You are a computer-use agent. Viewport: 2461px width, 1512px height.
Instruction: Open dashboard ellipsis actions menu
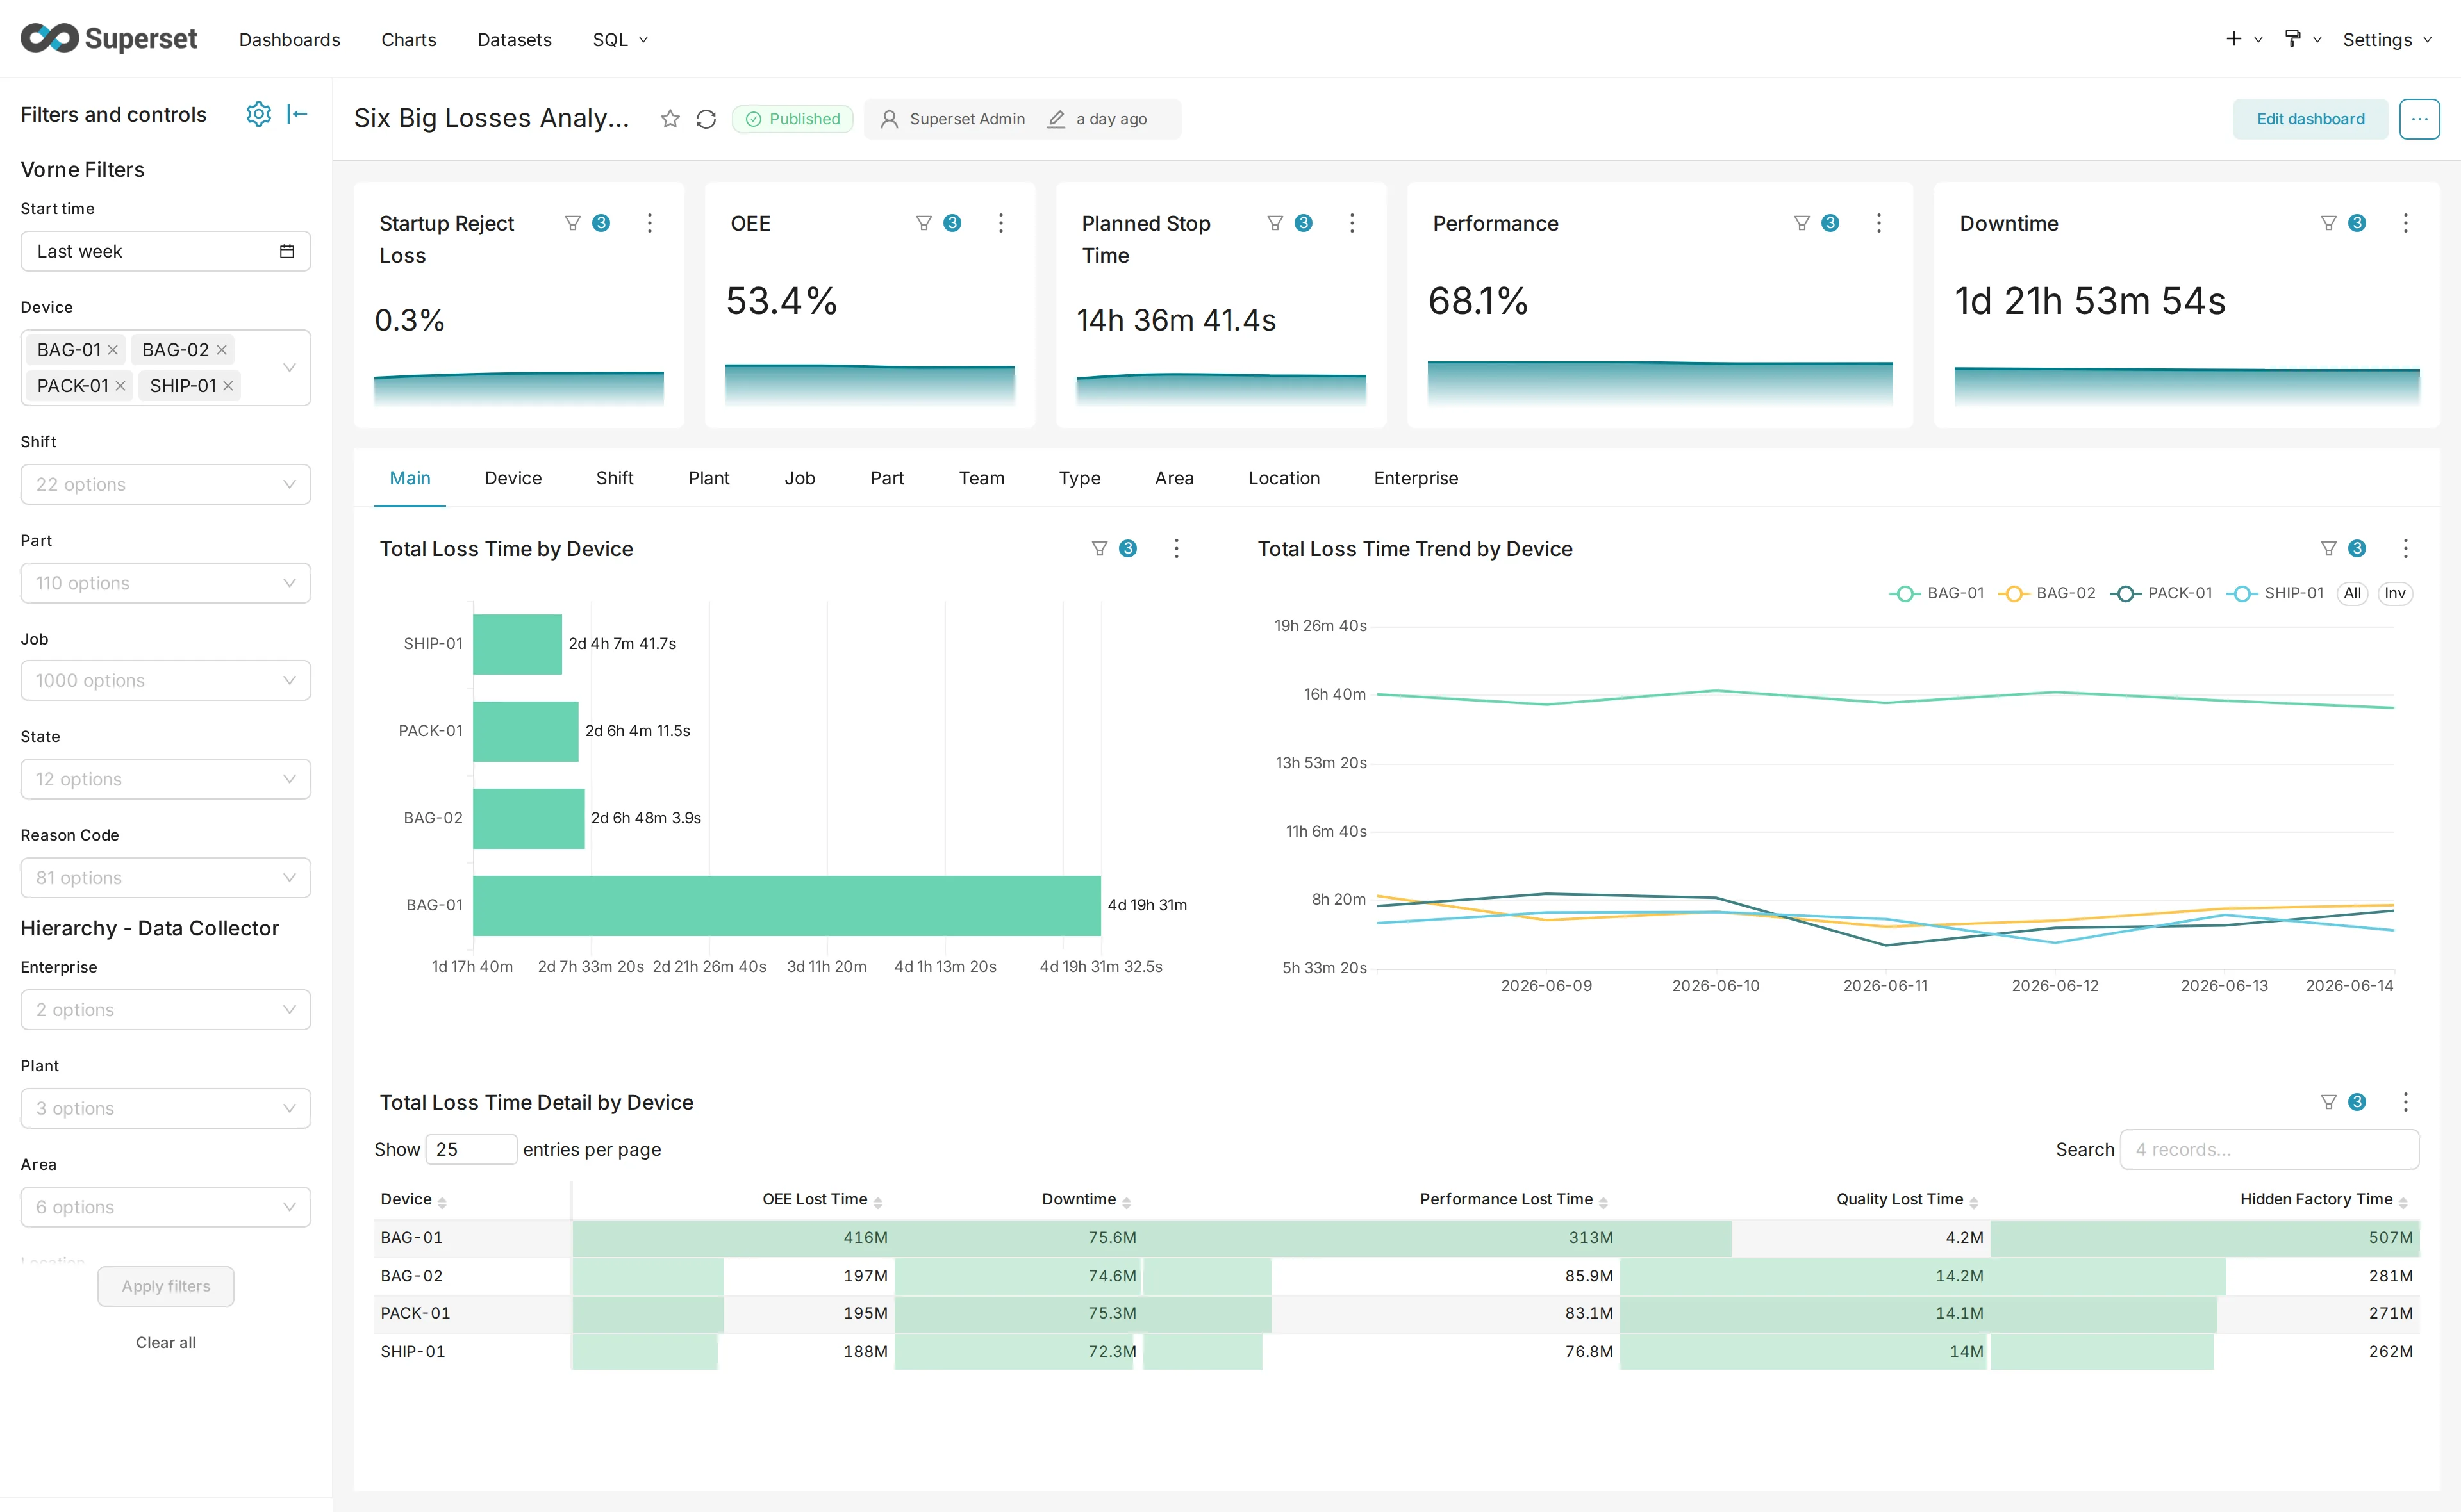(x=2419, y=119)
